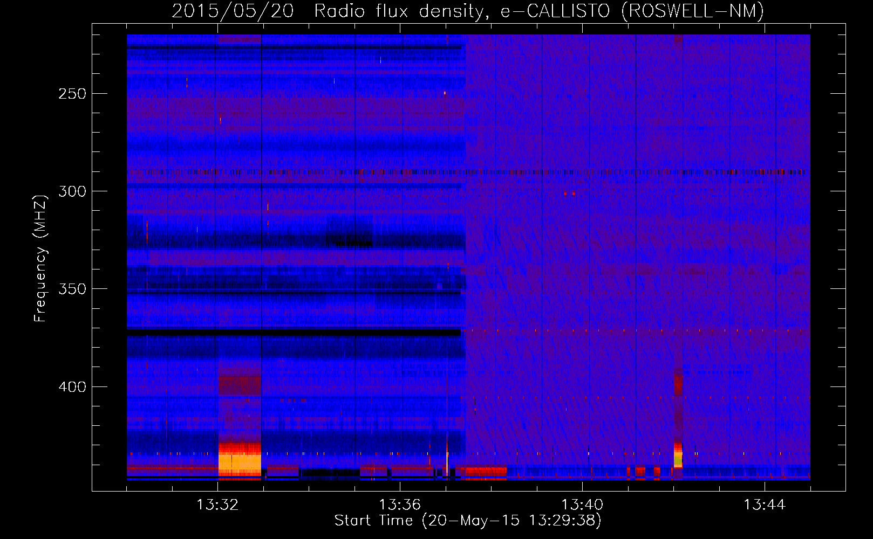Click the 13:32 time tick label
Image resolution: width=873 pixels, height=539 pixels.
(217, 505)
